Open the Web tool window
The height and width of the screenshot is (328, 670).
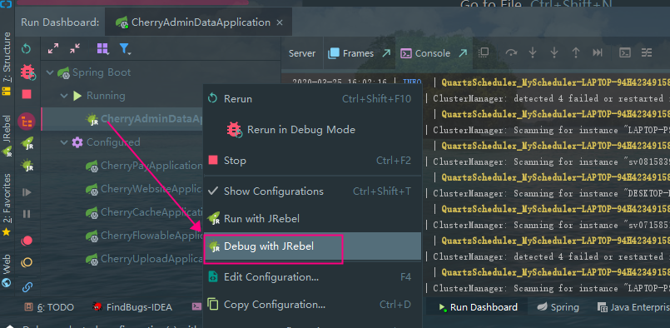coord(7,271)
